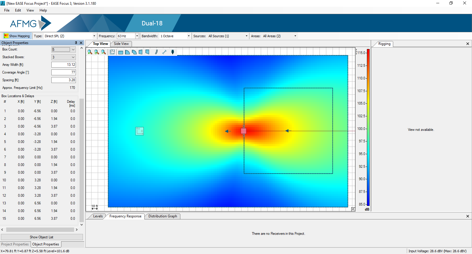Expand the Bandwidth 1 Octave selector
This screenshot has width=472, height=254.
(x=189, y=36)
